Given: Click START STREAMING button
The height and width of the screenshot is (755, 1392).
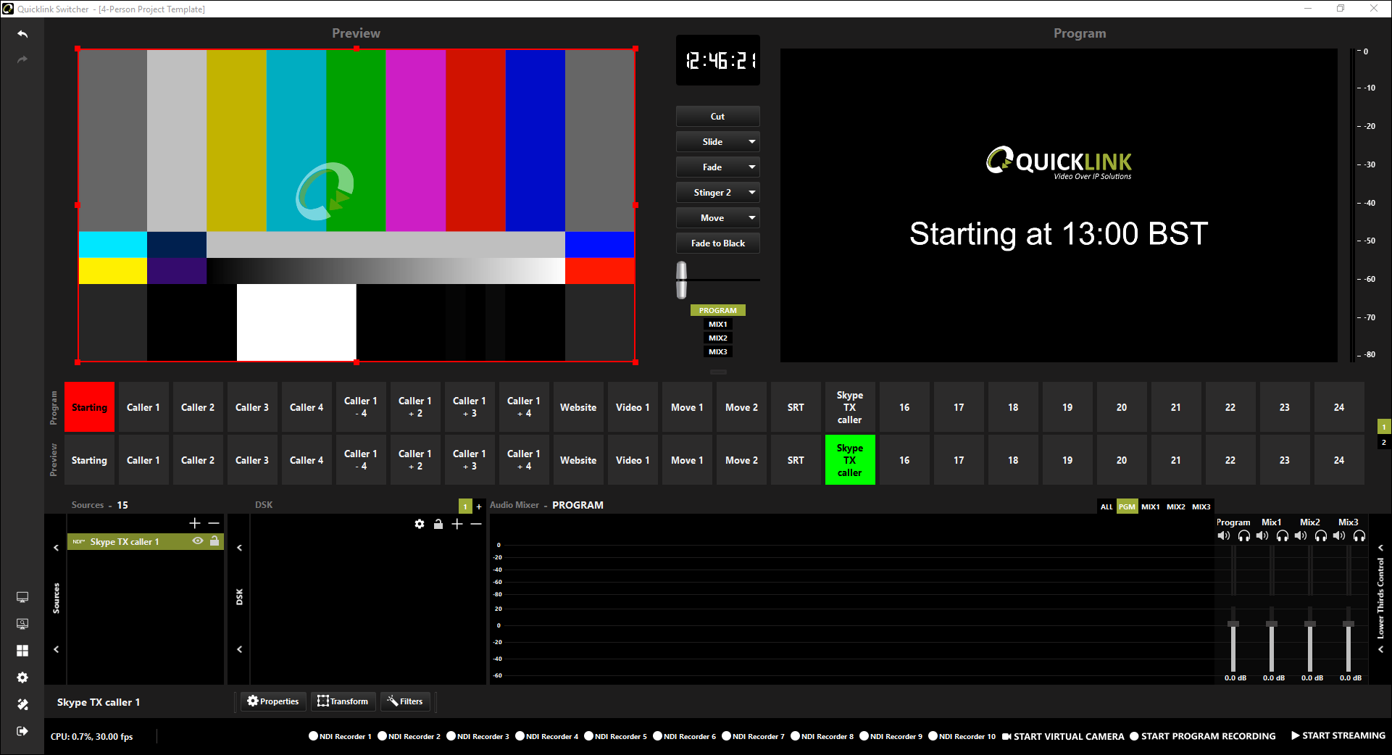Looking at the screenshot, I should pos(1338,735).
